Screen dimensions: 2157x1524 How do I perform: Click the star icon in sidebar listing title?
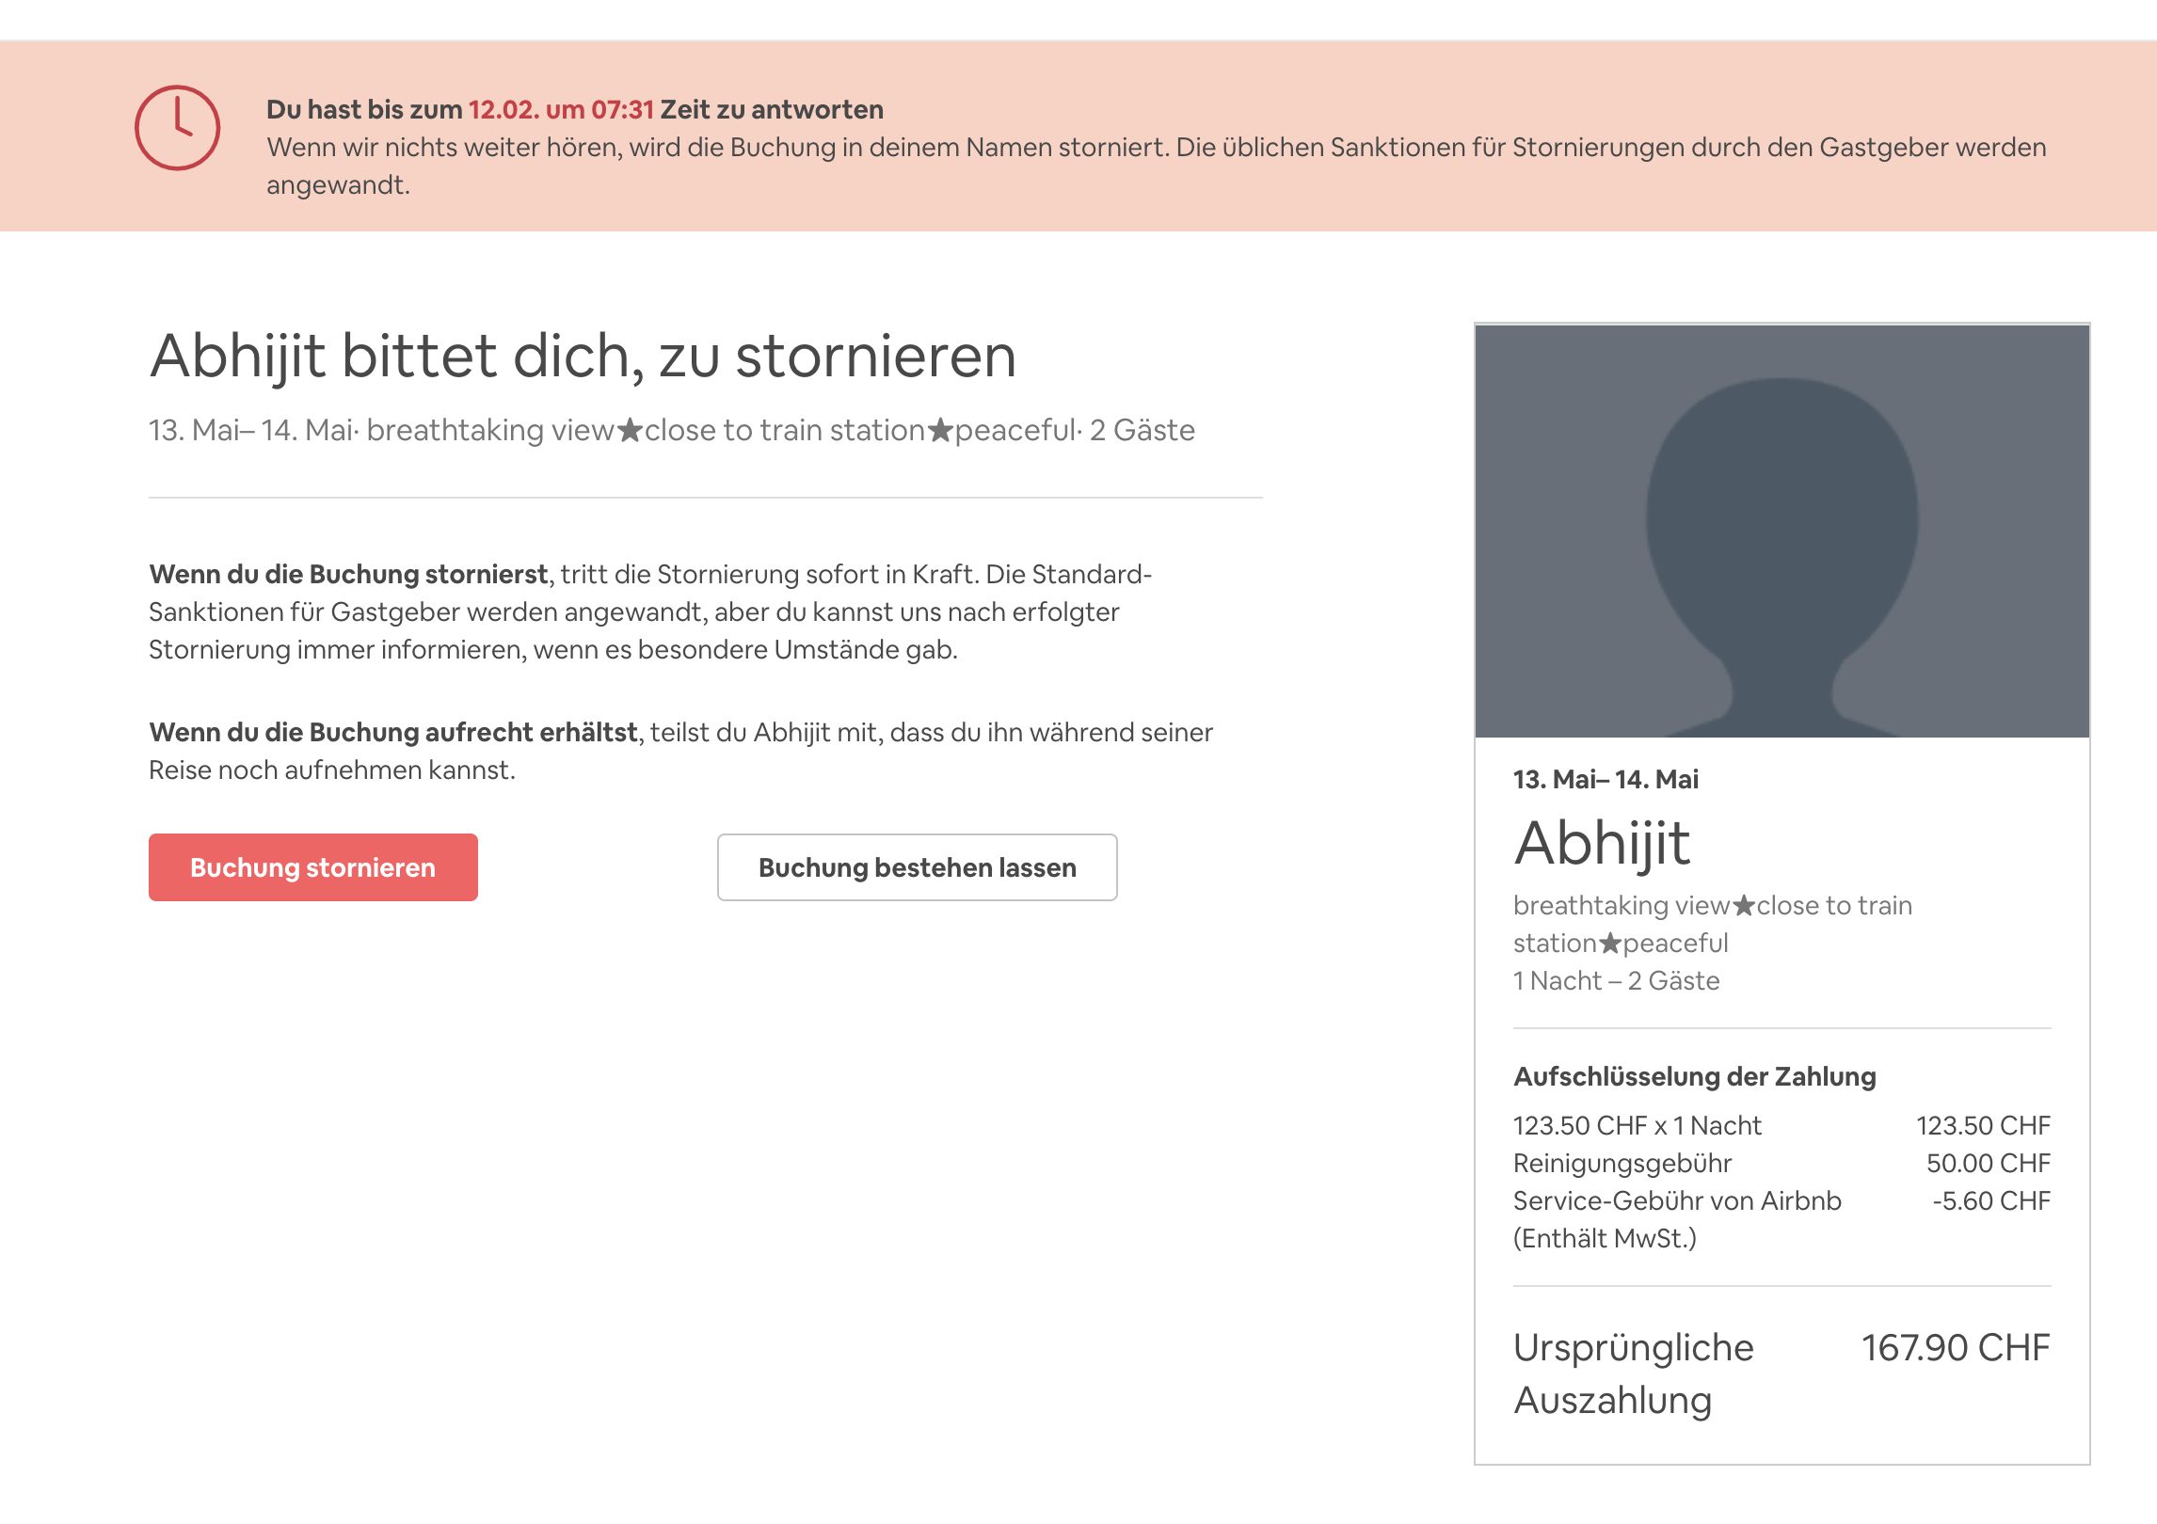coord(1743,906)
